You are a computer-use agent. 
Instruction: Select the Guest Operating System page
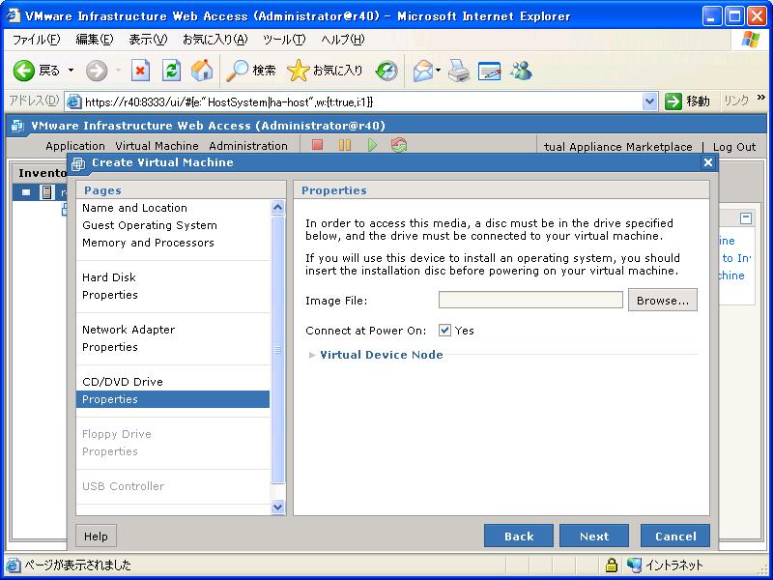coord(150,225)
